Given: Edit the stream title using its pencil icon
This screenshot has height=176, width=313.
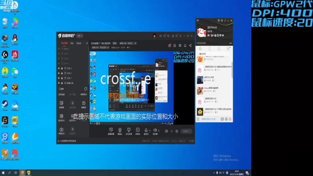Looking at the screenshot, I should click(x=135, y=43).
